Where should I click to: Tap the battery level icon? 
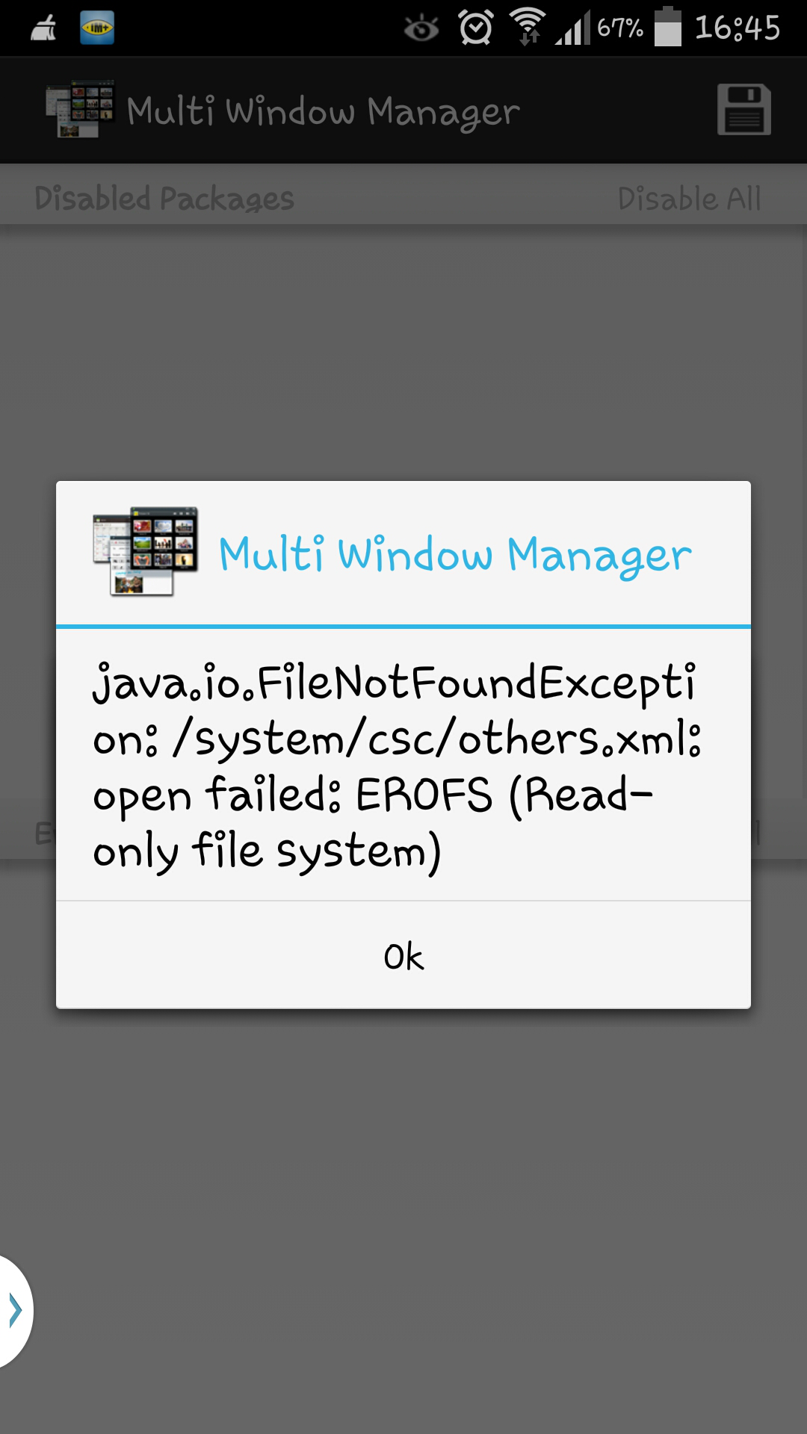[x=668, y=27]
